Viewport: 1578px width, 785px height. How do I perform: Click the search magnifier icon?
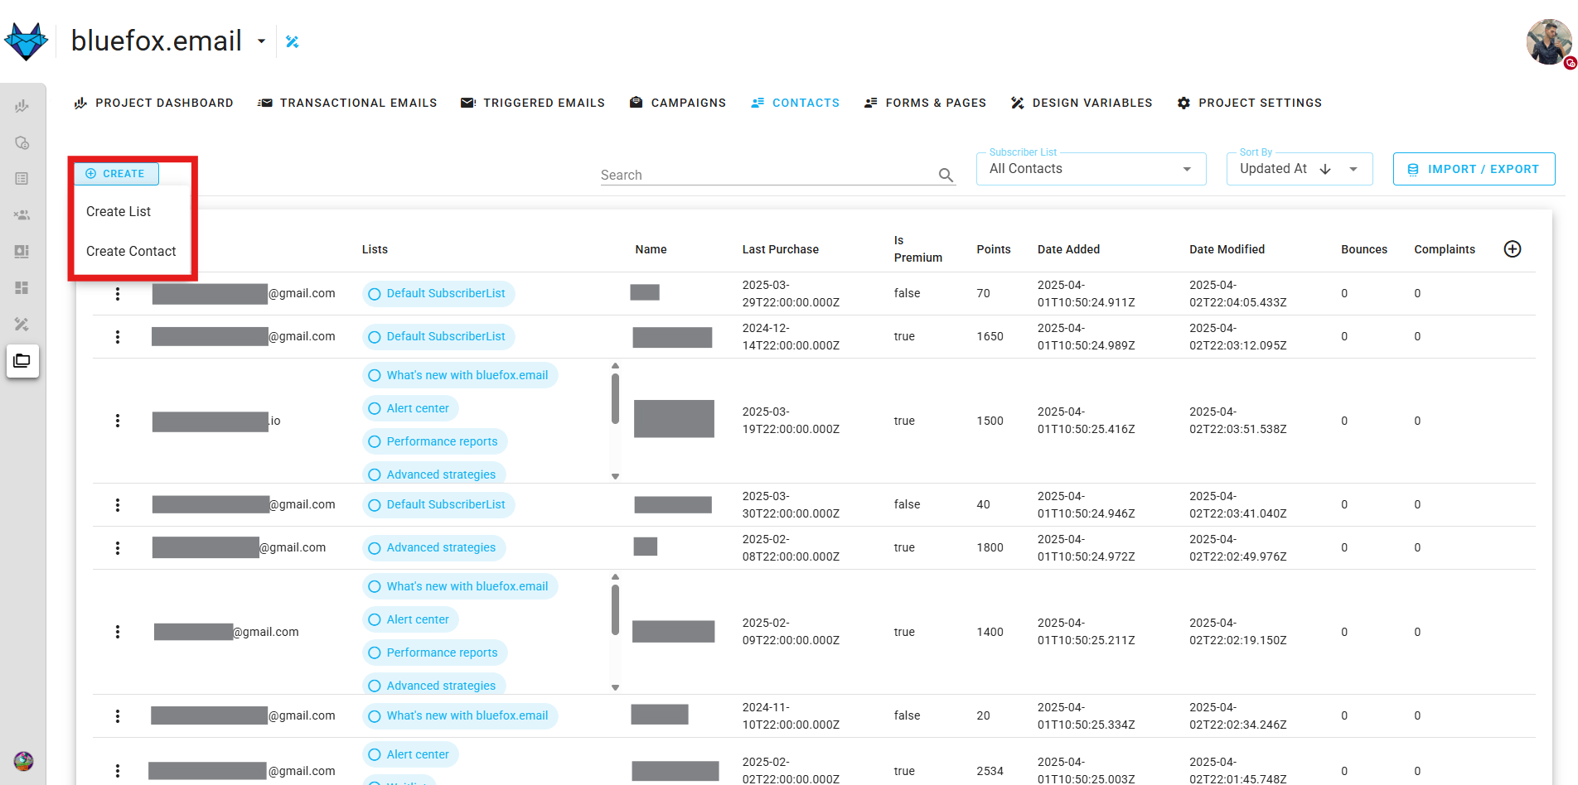coord(946,175)
